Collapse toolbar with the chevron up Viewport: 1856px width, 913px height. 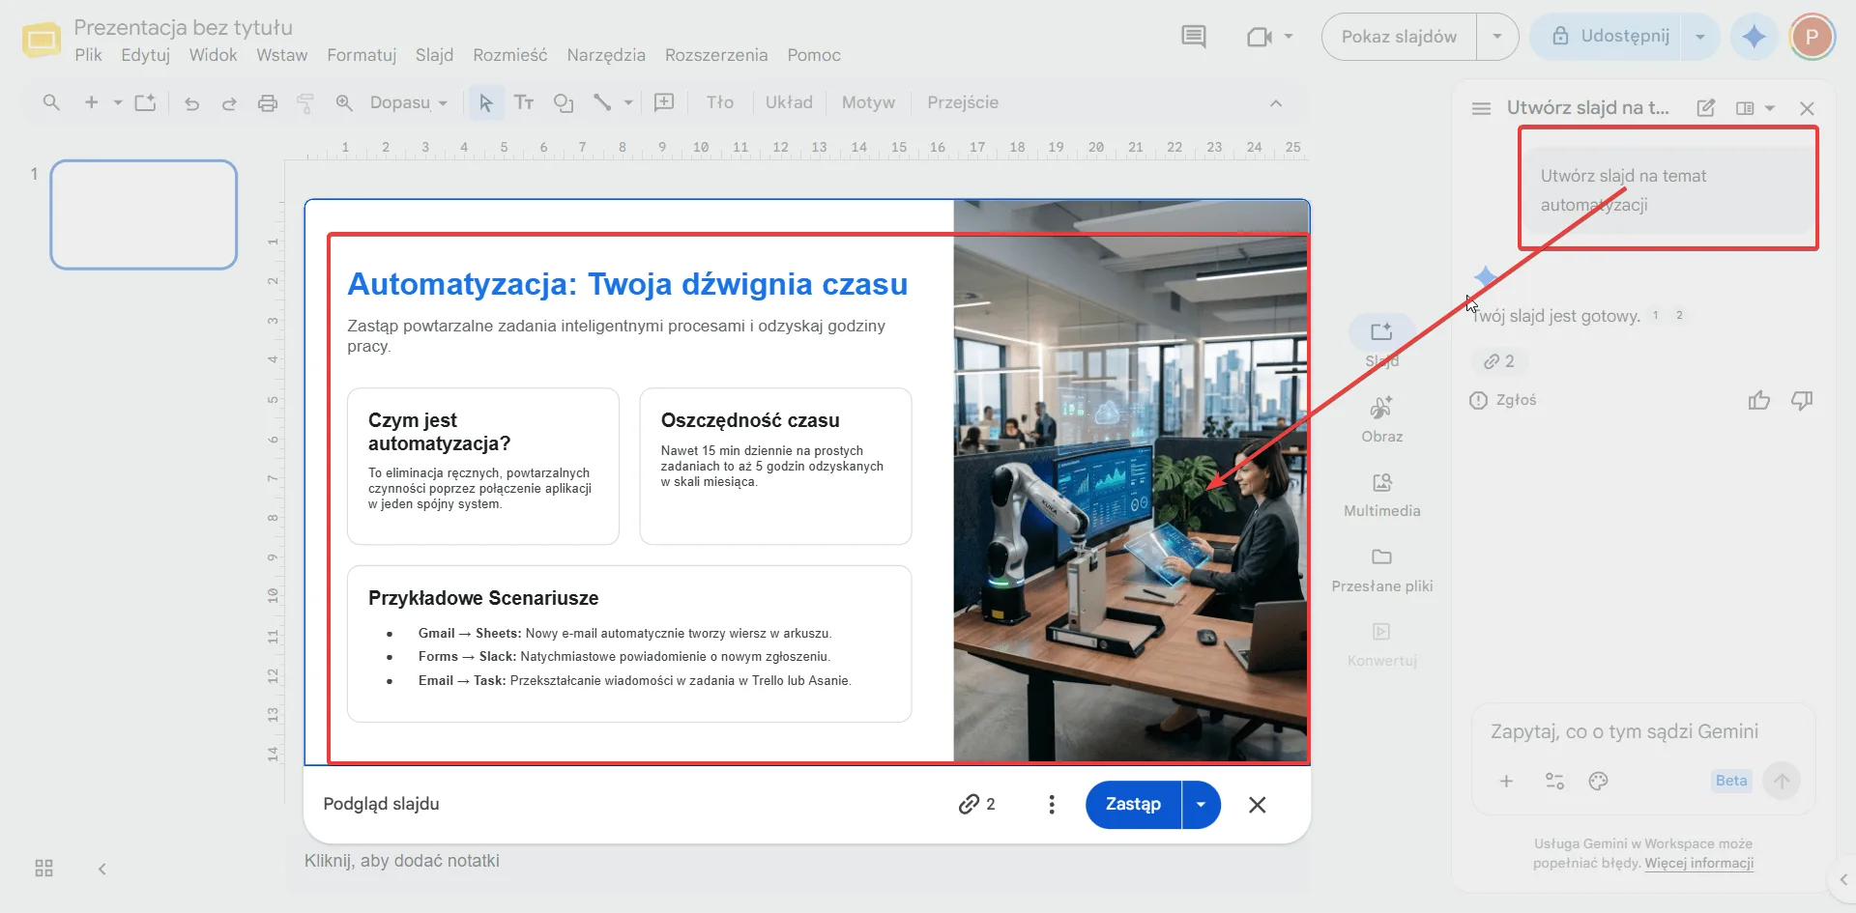(x=1276, y=103)
